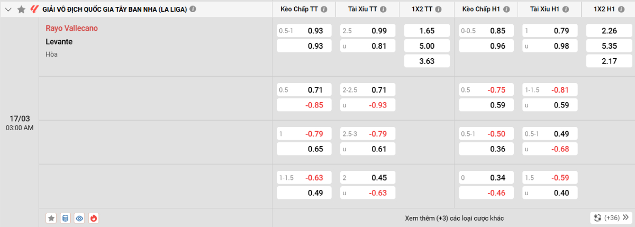635x227 pixels.
Task: Show info for Tài Xỉu TT column
Action: [x=383, y=10]
